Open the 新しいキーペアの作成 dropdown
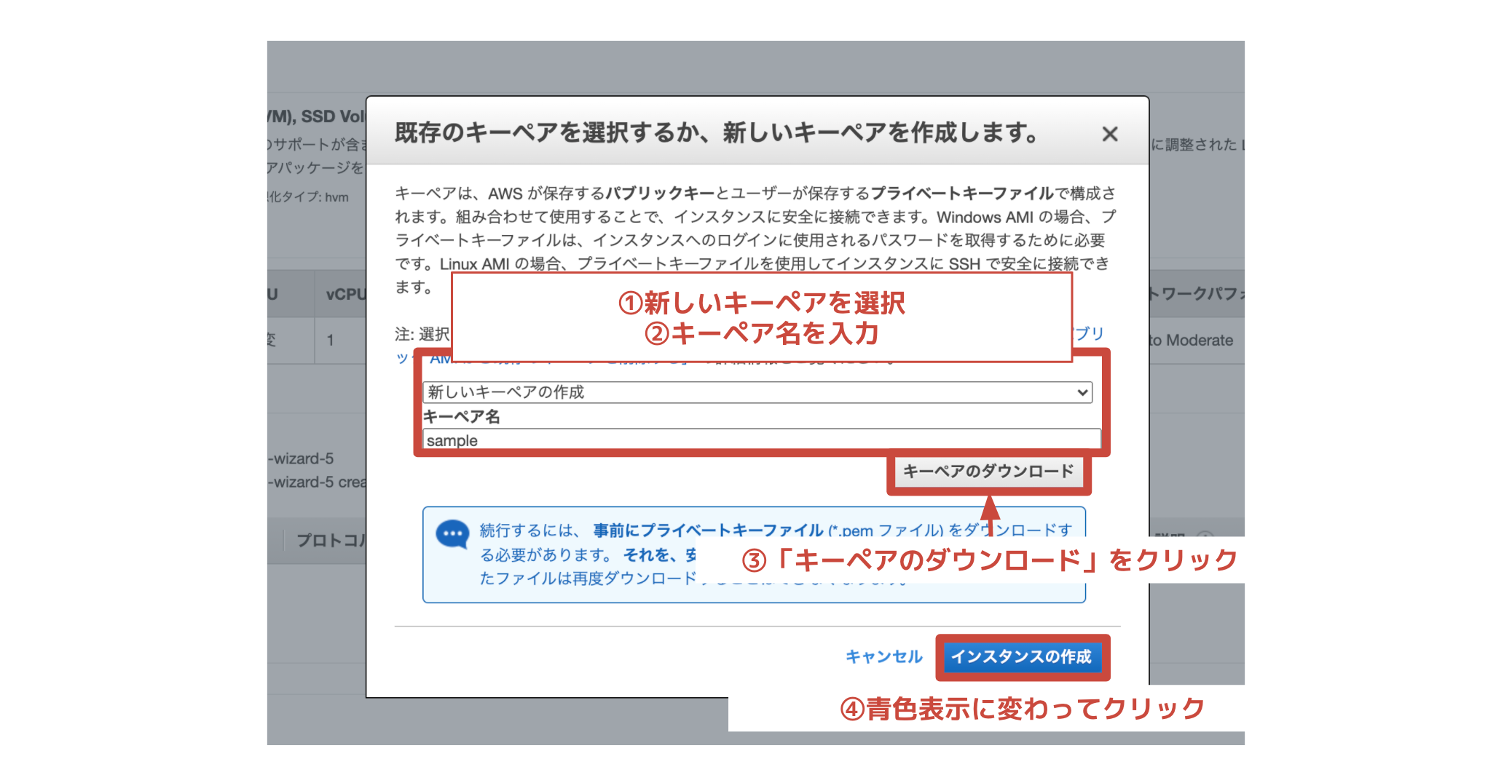Screen dimensions: 1512x783 point(756,393)
